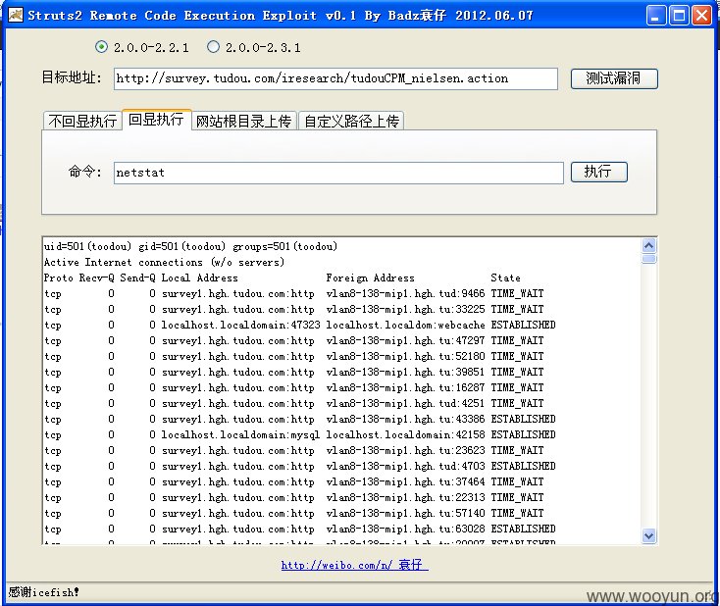Click foreign address ending tu:22313

405,497
